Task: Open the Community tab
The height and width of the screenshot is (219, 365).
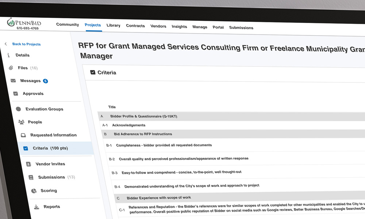Action: (68, 24)
